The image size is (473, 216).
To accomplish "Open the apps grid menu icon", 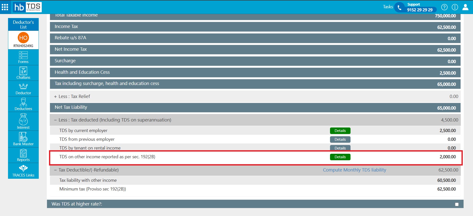I will click(5, 7).
